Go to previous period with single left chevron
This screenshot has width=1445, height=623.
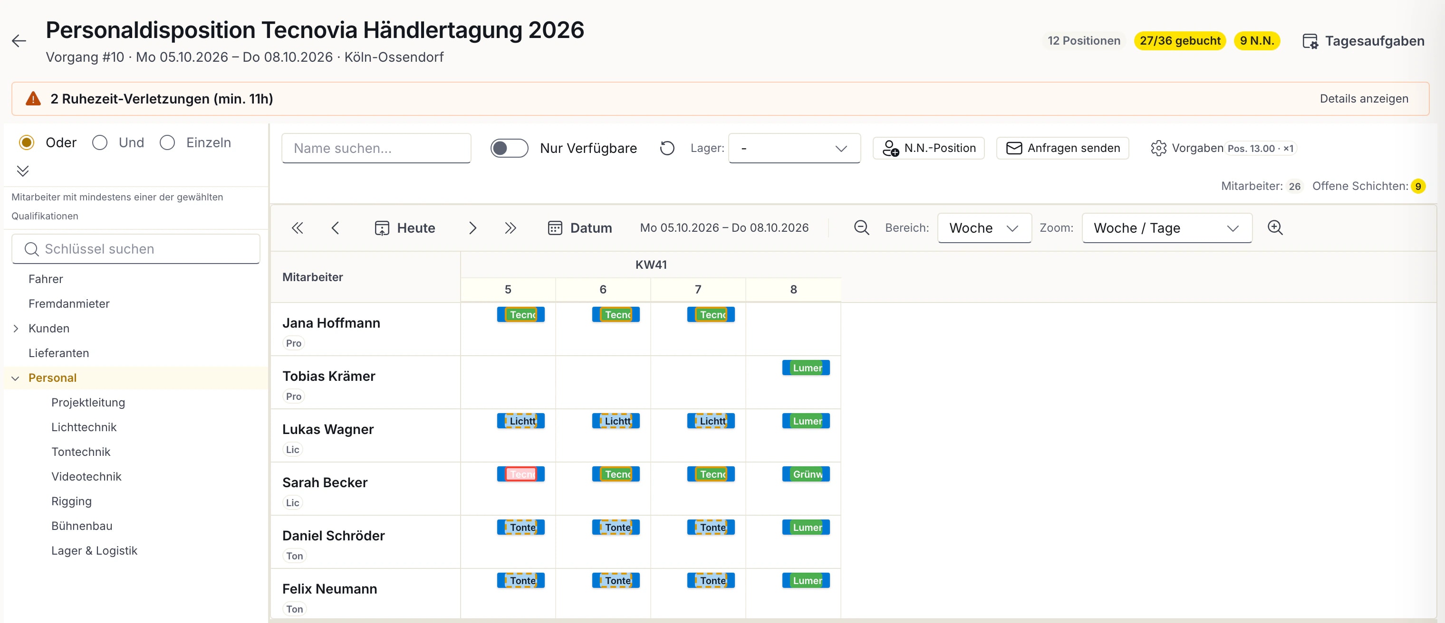(336, 228)
